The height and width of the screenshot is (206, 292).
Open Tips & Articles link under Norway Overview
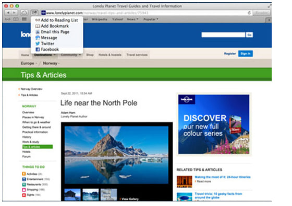(29, 95)
